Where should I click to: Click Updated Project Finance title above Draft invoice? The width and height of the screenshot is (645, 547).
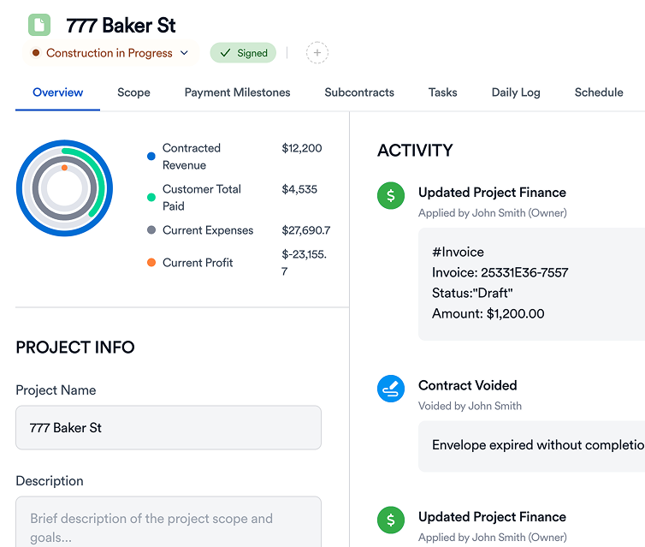click(x=492, y=193)
